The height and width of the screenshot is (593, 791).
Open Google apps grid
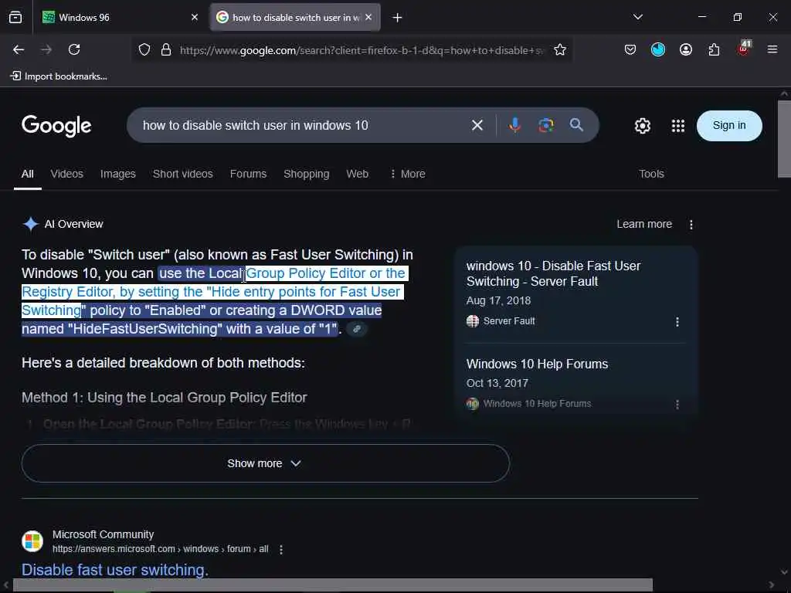click(678, 126)
